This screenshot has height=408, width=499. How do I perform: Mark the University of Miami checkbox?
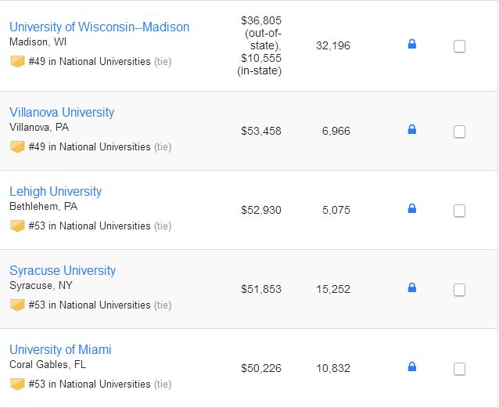(x=459, y=369)
